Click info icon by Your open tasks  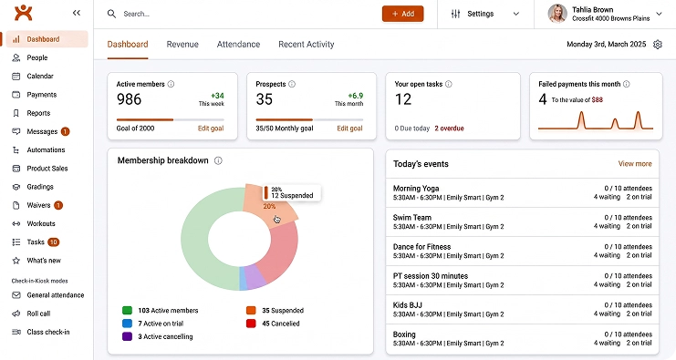448,84
